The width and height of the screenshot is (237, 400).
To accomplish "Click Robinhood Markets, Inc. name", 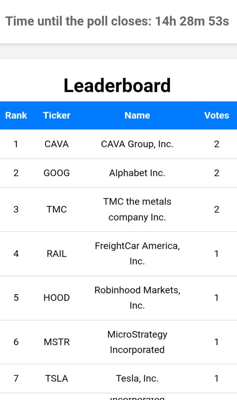I will click(137, 298).
